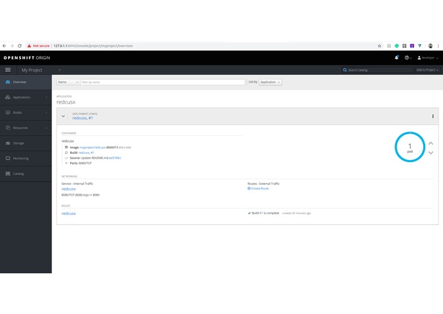
Task: Open Resources in the sidebar
Action: click(x=25, y=128)
